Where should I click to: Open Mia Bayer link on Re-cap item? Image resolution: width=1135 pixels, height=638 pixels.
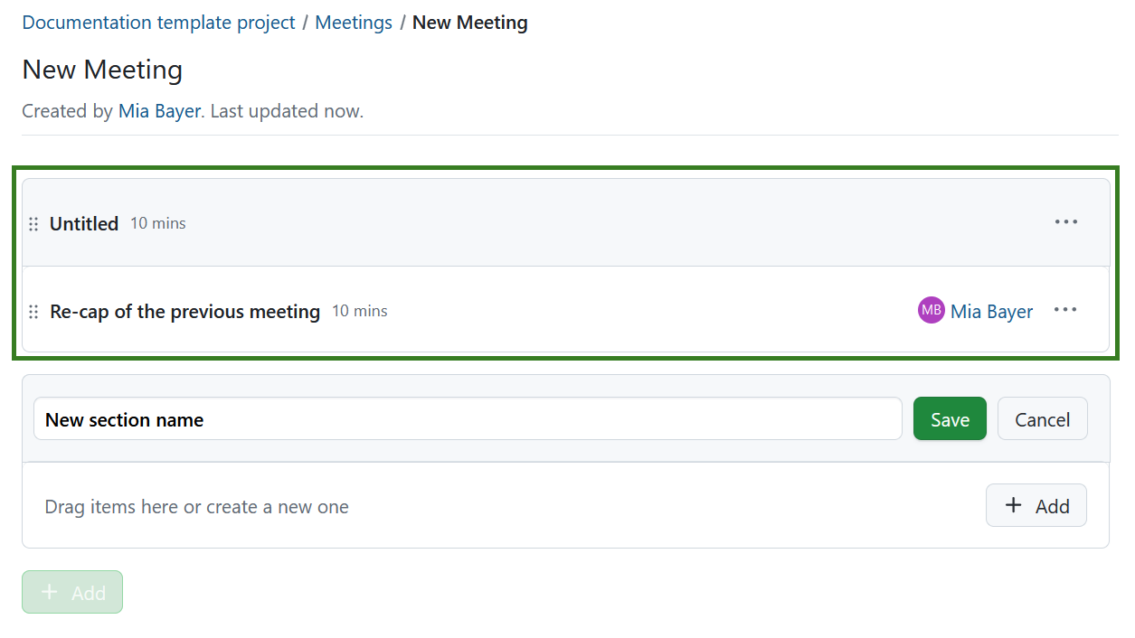[991, 311]
